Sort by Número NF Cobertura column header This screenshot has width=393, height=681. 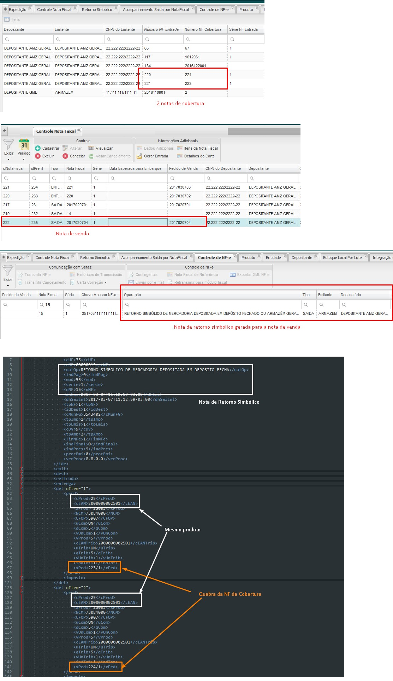[x=205, y=29]
